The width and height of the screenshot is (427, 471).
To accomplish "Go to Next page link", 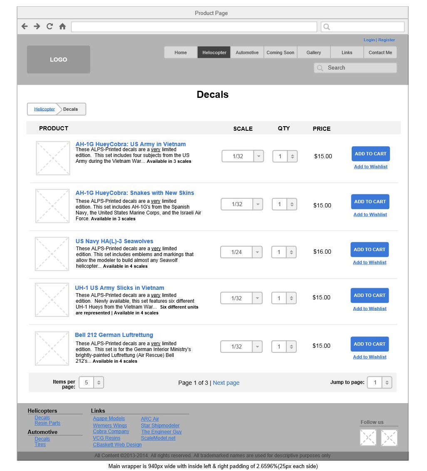I will [226, 383].
